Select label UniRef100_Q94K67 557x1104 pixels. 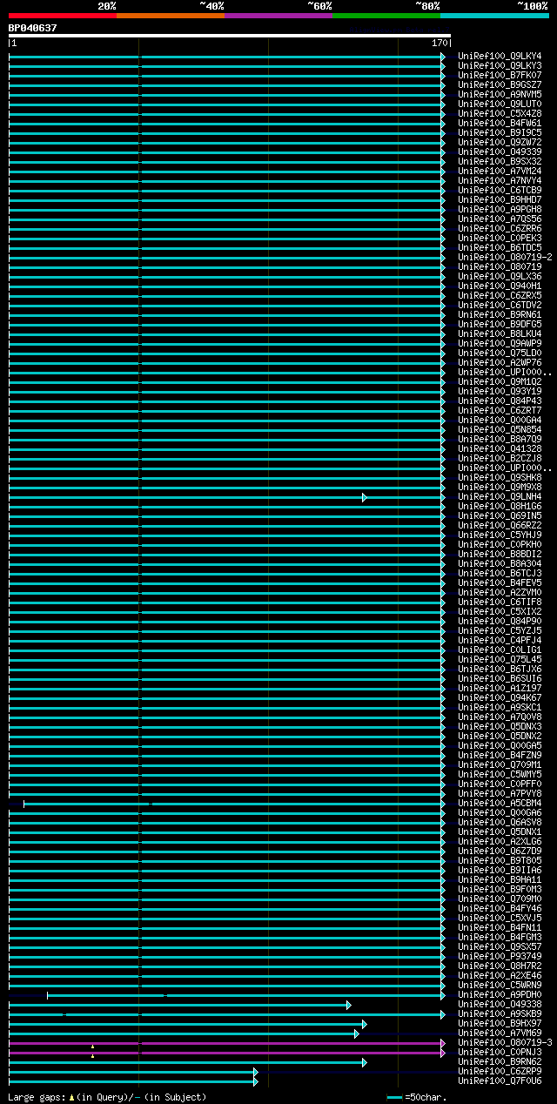tap(500, 698)
